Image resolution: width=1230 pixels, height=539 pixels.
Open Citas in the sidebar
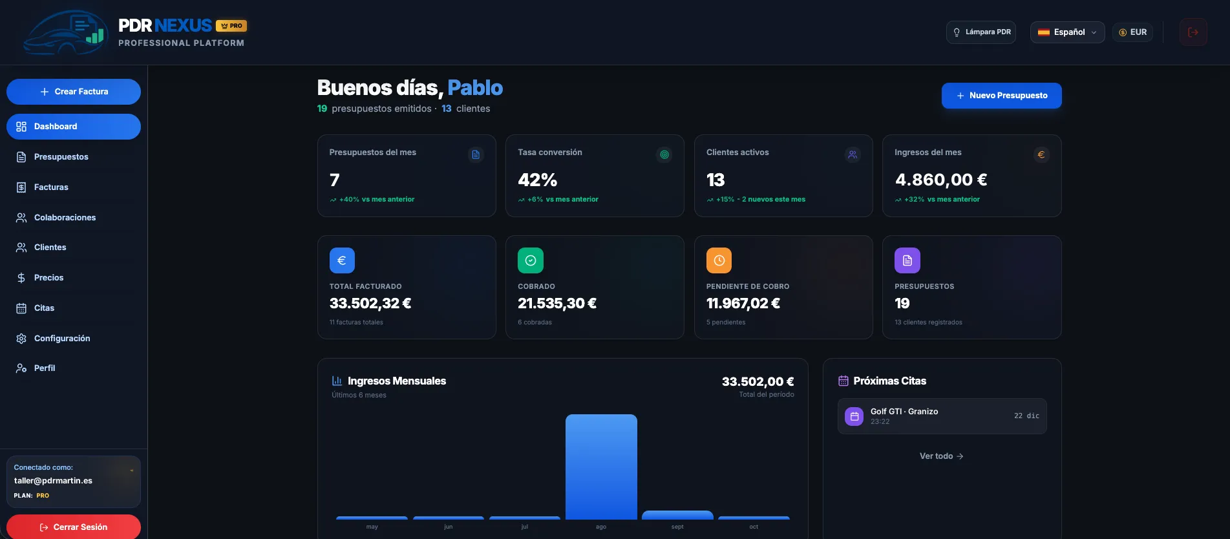74,308
